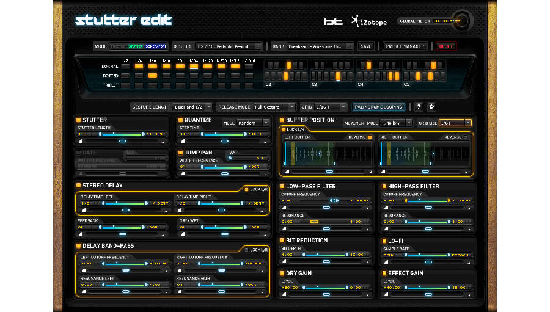Enable Delay Band-Pass Lock L/R checkbox
Viewport: 550px width, 312px height.
point(247,250)
